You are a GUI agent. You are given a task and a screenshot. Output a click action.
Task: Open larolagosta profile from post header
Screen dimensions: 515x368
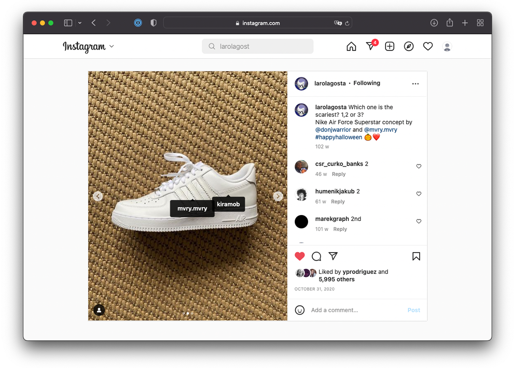[x=330, y=83]
